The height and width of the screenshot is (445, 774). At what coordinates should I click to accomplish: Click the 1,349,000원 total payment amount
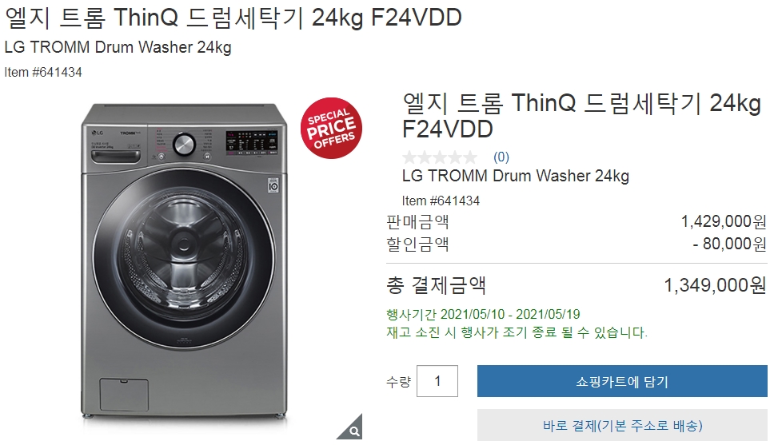716,285
